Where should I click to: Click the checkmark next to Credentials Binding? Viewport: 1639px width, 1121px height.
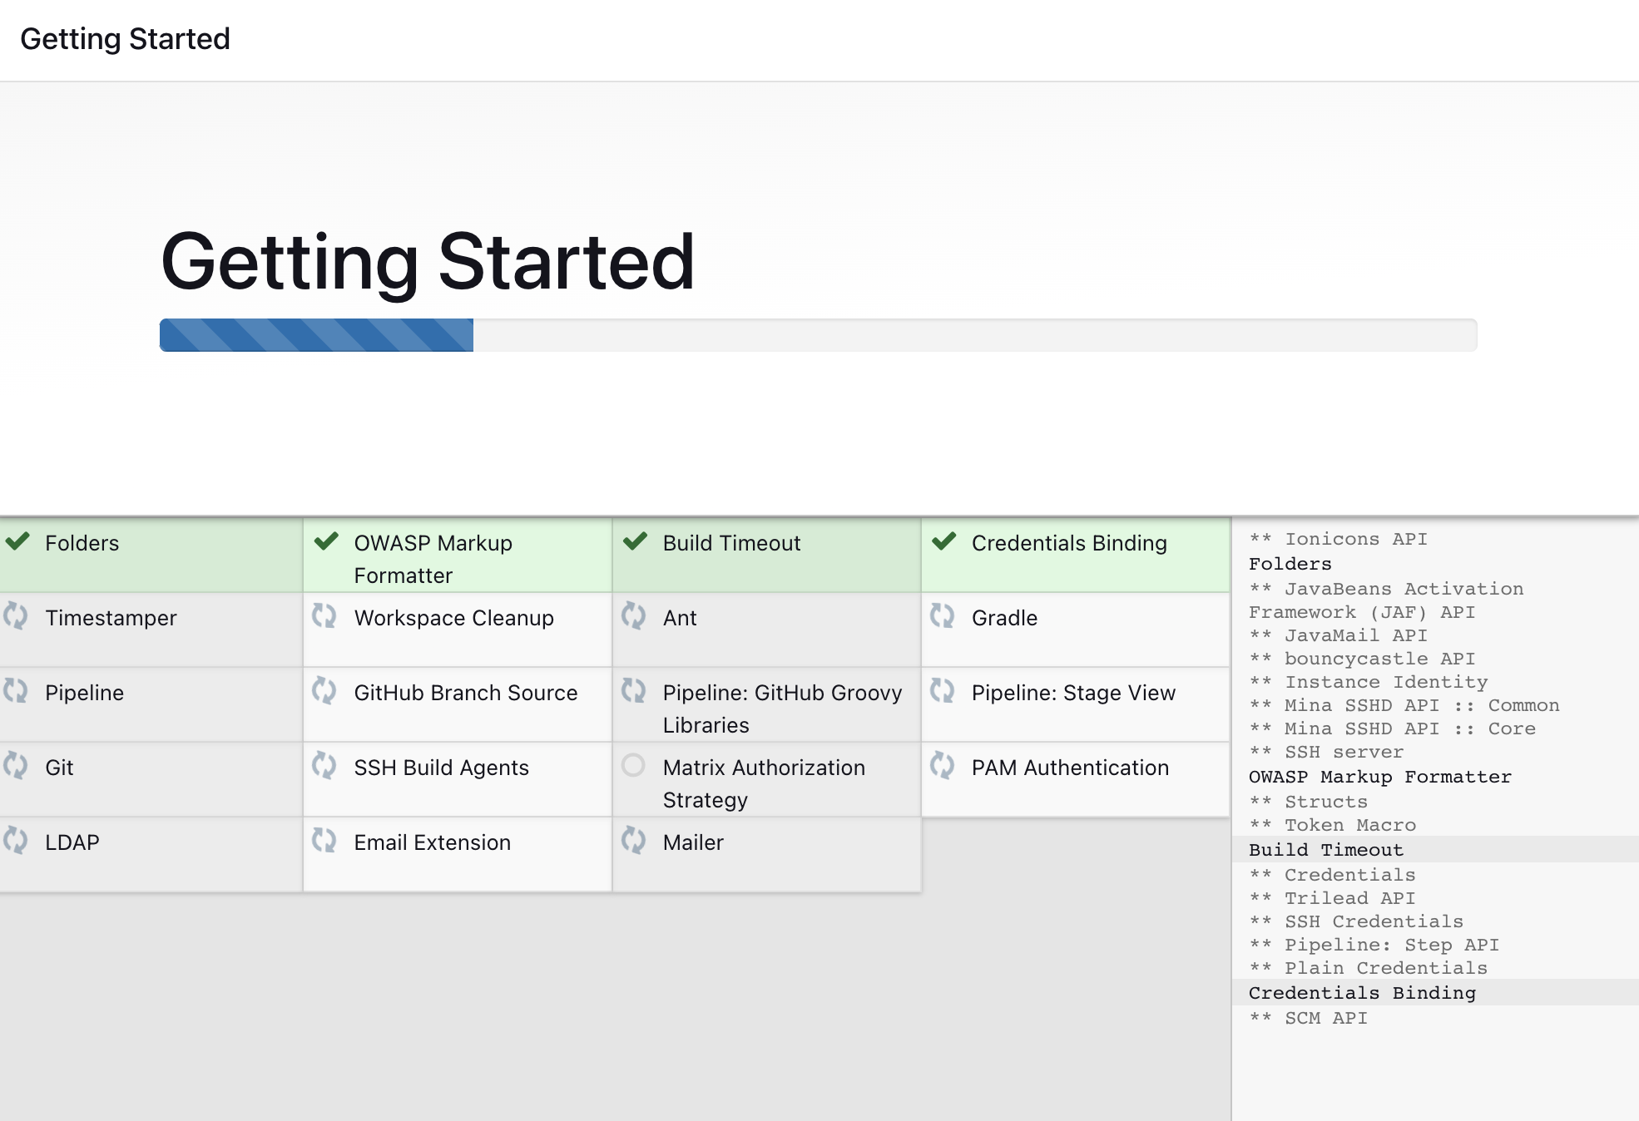(943, 541)
